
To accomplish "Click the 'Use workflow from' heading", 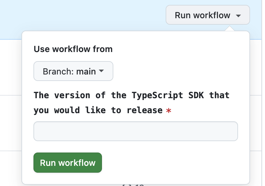I will click(73, 49).
